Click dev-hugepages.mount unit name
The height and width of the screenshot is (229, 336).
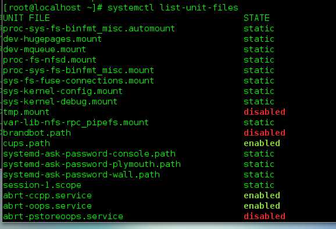click(52, 39)
